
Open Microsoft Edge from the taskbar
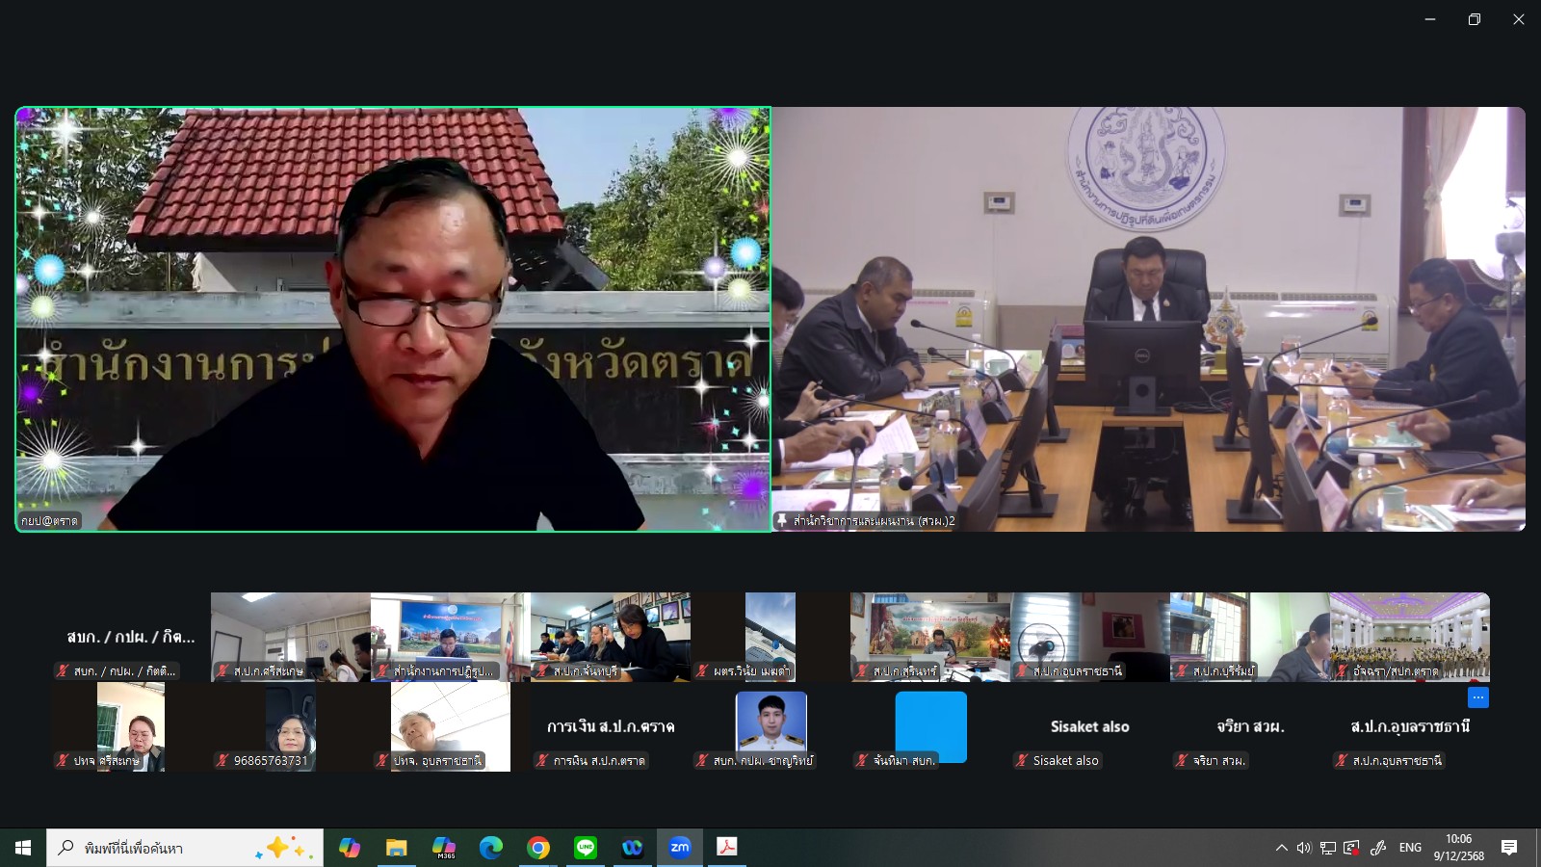tap(491, 848)
